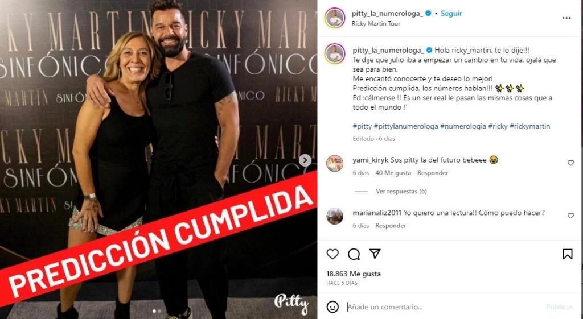Open the #rickymartin hashtag
583x319 pixels.
530,126
